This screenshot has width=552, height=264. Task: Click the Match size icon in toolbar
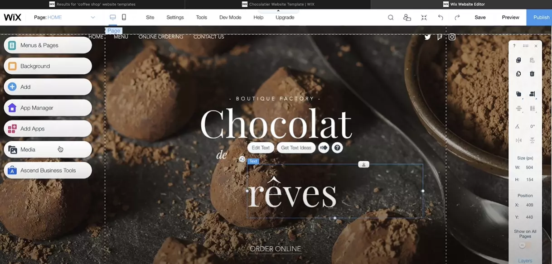coord(532,109)
